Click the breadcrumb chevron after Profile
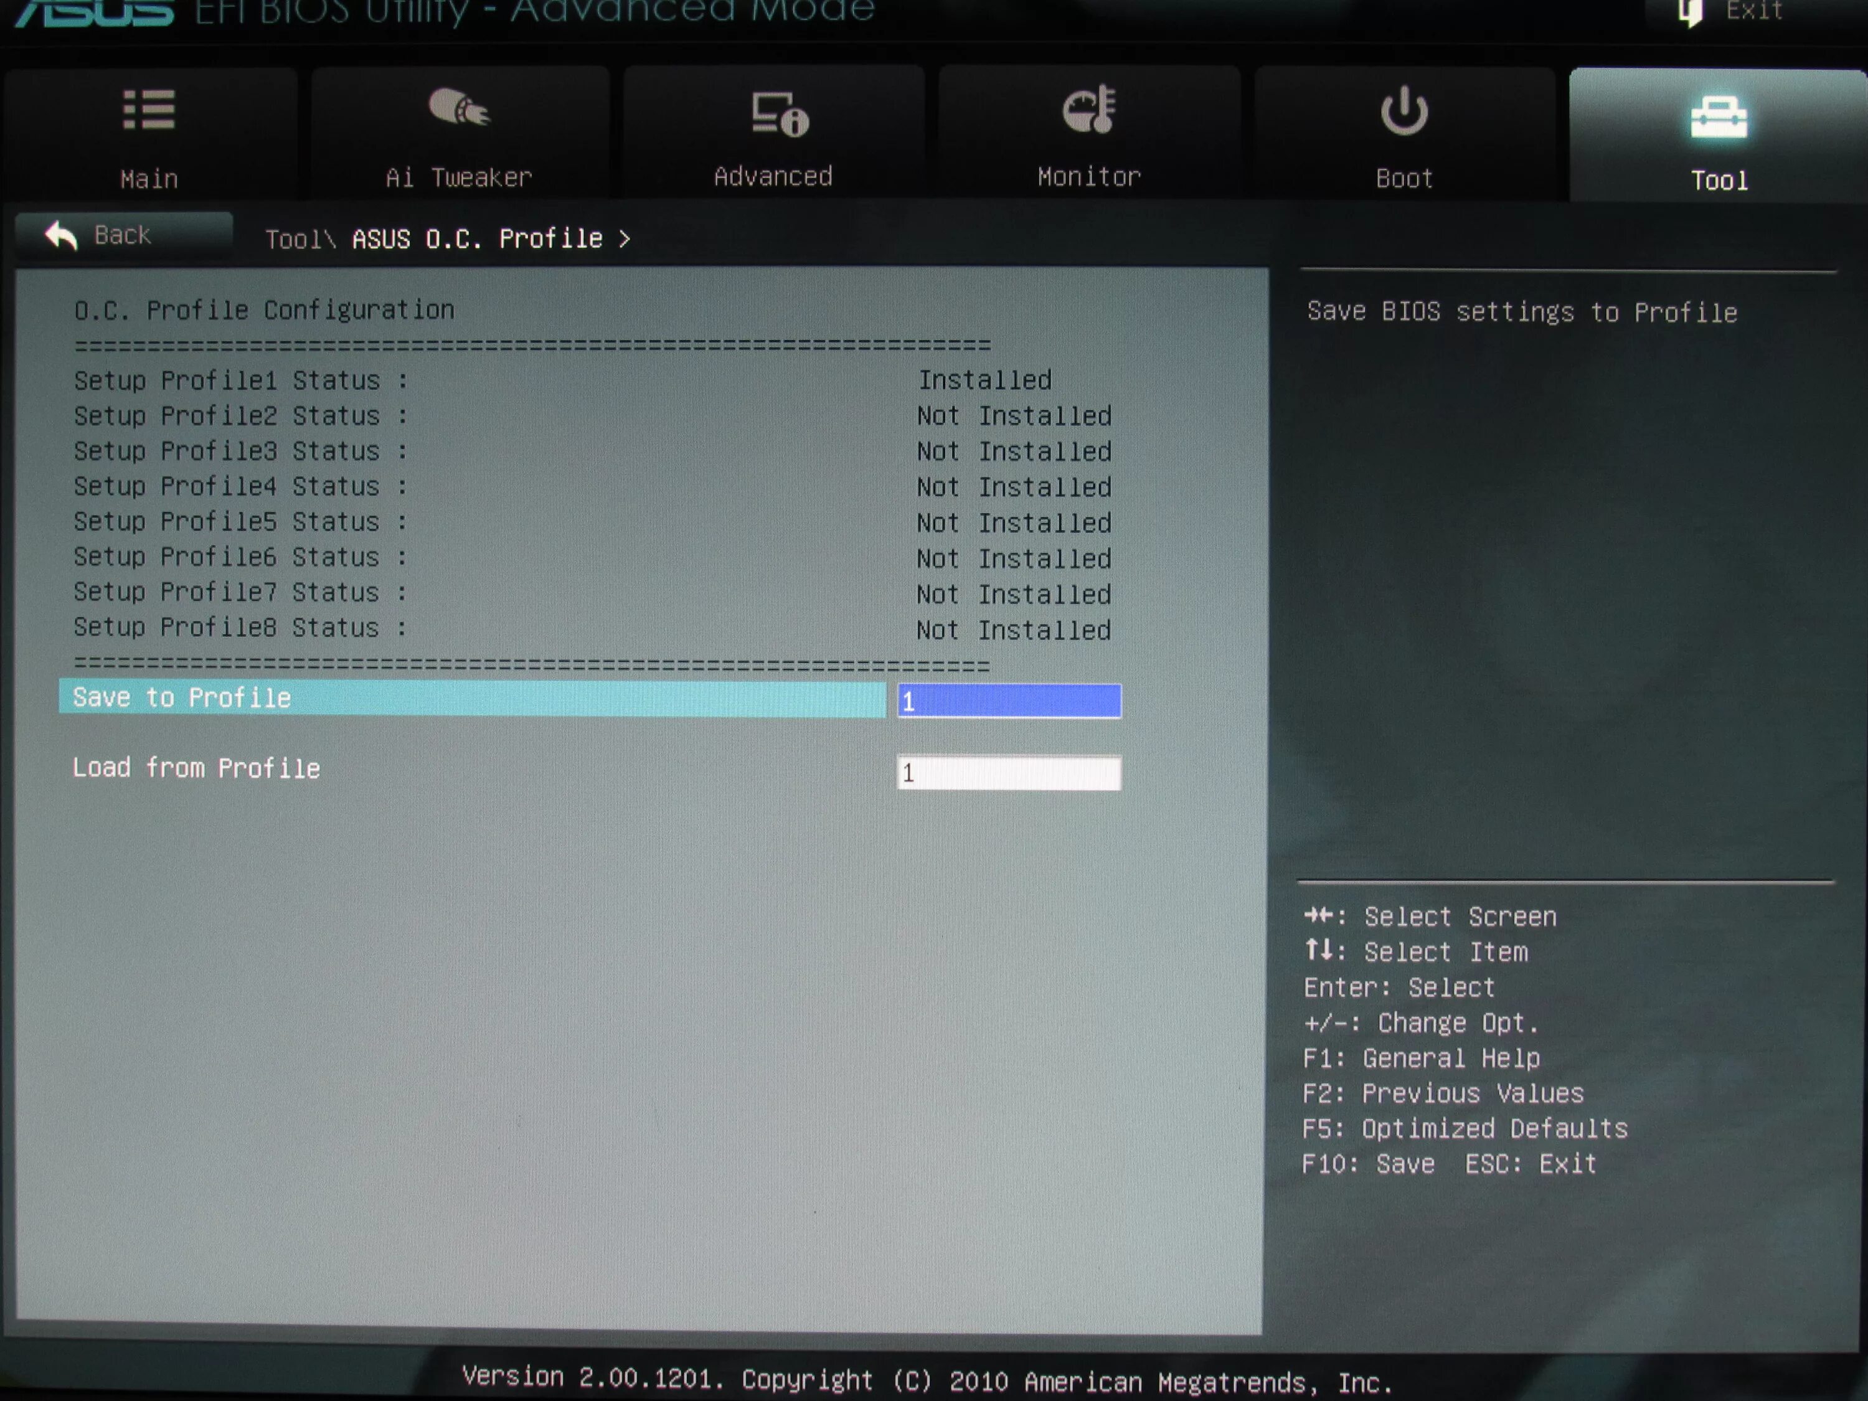The width and height of the screenshot is (1868, 1401). coord(624,239)
